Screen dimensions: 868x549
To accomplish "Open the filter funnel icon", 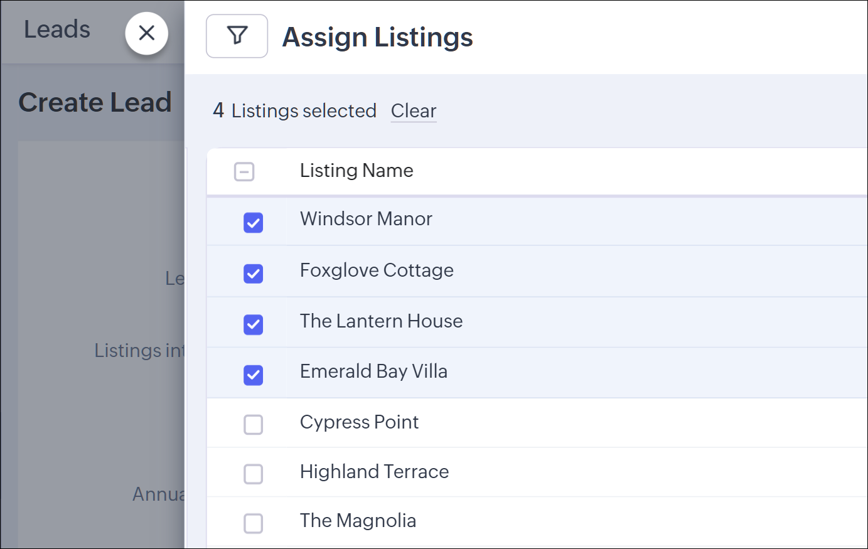I will tap(237, 36).
